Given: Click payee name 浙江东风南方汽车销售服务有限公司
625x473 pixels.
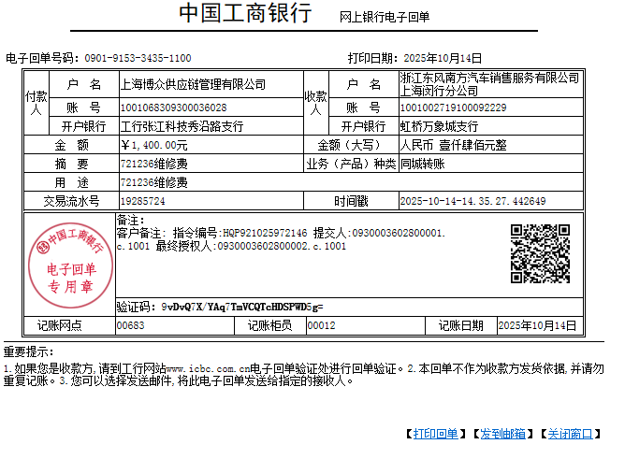Looking at the screenshot, I should [x=489, y=78].
